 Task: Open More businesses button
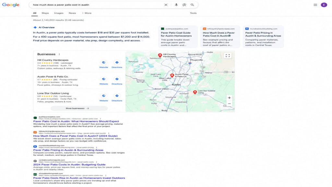point(79,108)
